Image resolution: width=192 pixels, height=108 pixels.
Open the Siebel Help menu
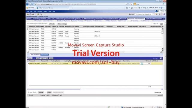coord(54,11)
